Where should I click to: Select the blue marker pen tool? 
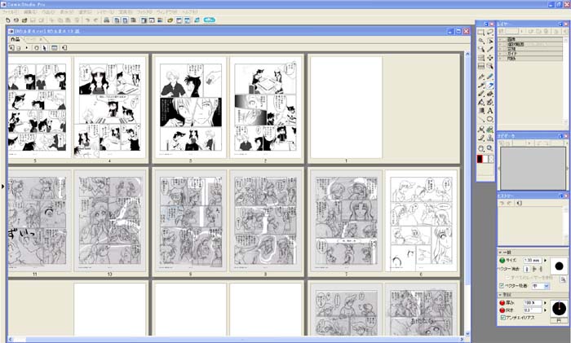coord(489,77)
